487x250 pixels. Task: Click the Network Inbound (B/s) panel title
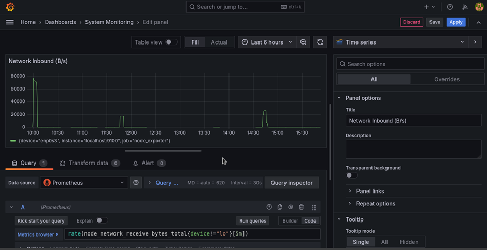tap(38, 61)
